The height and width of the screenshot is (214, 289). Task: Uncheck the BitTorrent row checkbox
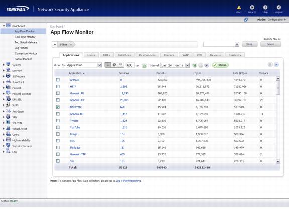coord(58,107)
